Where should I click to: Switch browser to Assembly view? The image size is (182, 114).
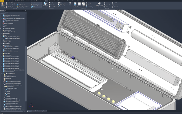[x=3, y=13]
